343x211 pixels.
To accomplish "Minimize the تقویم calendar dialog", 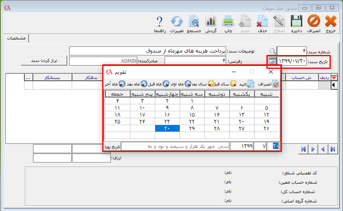I will click(x=234, y=72).
